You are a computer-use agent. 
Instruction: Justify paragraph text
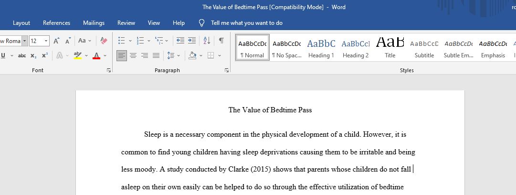(x=156, y=55)
